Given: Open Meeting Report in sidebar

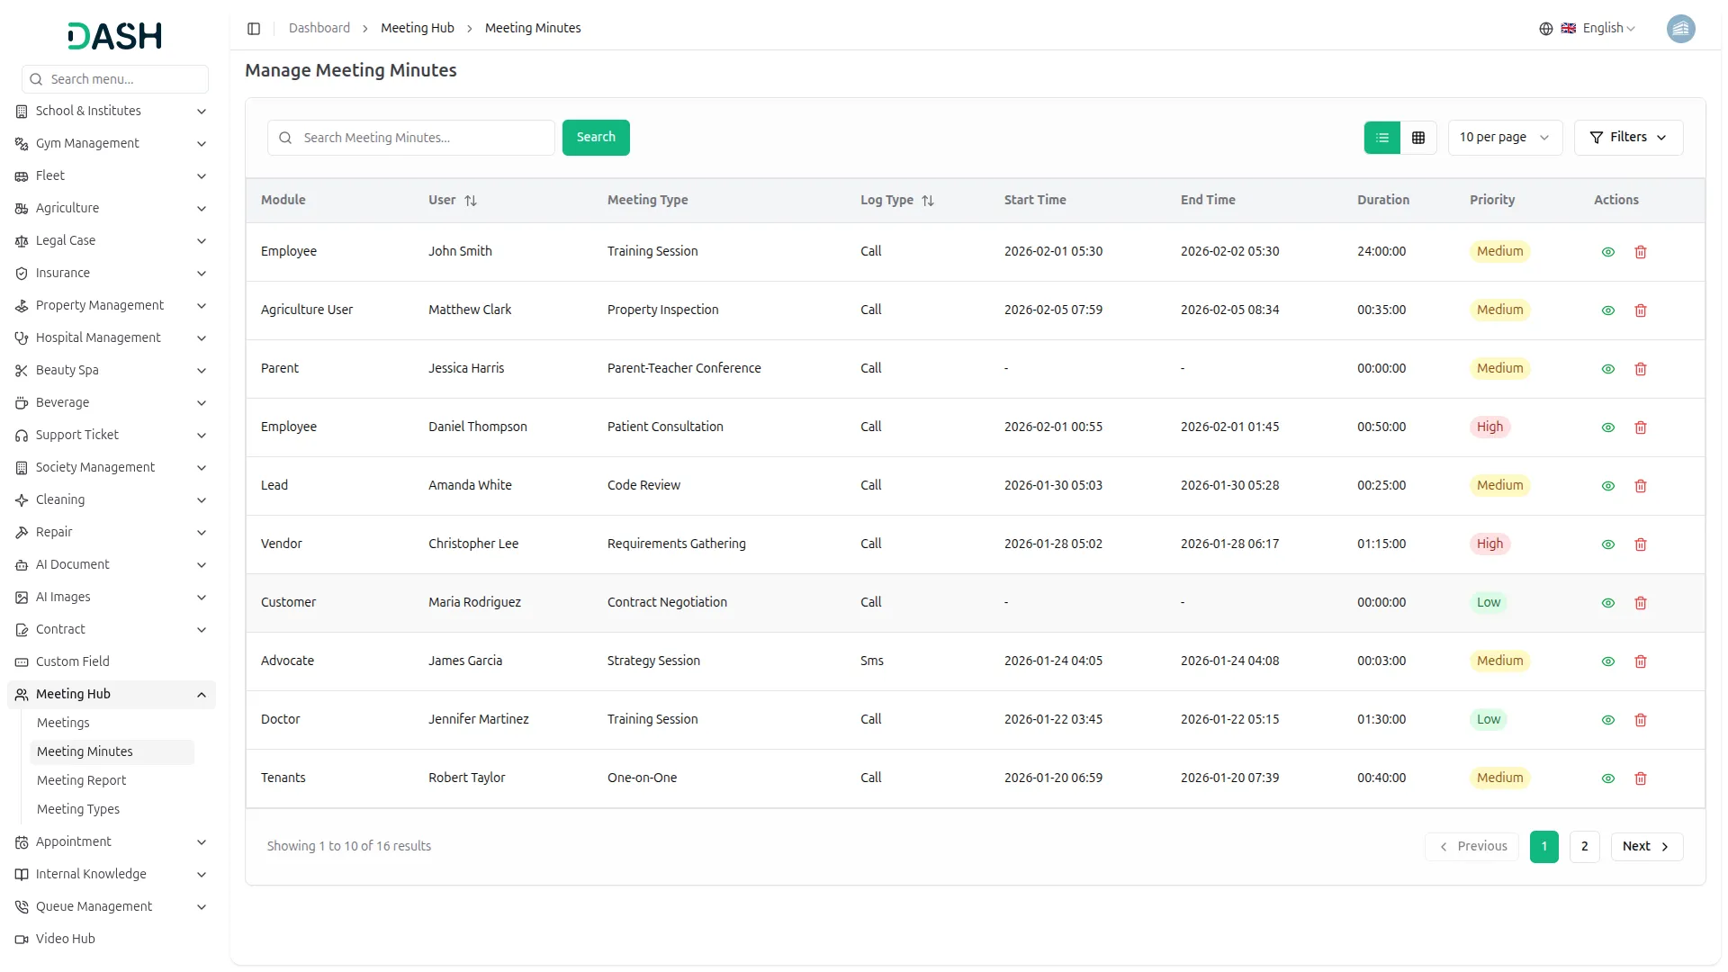Looking at the screenshot, I should 81,780.
